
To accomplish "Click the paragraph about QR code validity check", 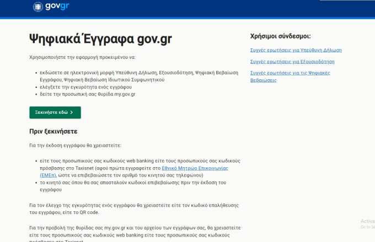I will click(x=134, y=208).
